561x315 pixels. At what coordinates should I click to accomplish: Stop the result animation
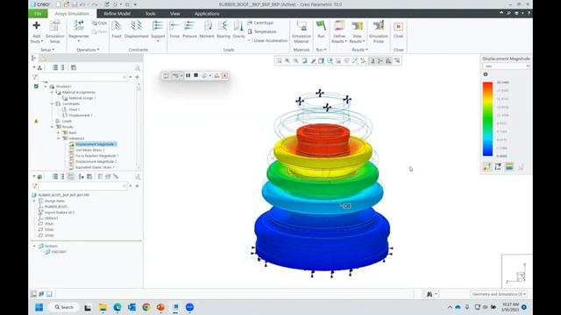pos(195,75)
